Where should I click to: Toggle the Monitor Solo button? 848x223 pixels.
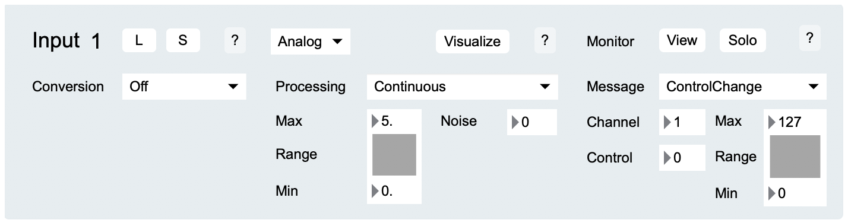(x=743, y=40)
